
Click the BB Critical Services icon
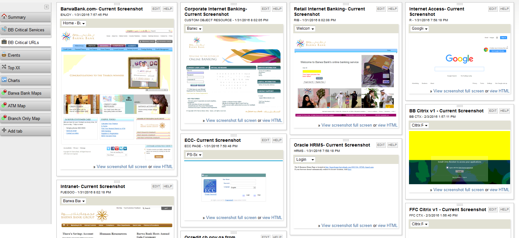coord(4,29)
